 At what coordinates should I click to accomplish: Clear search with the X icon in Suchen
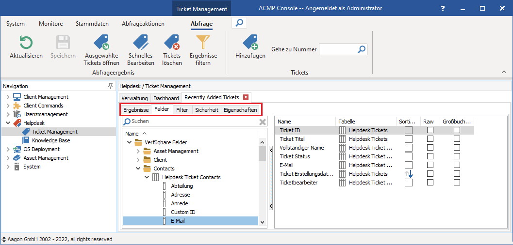point(263,122)
